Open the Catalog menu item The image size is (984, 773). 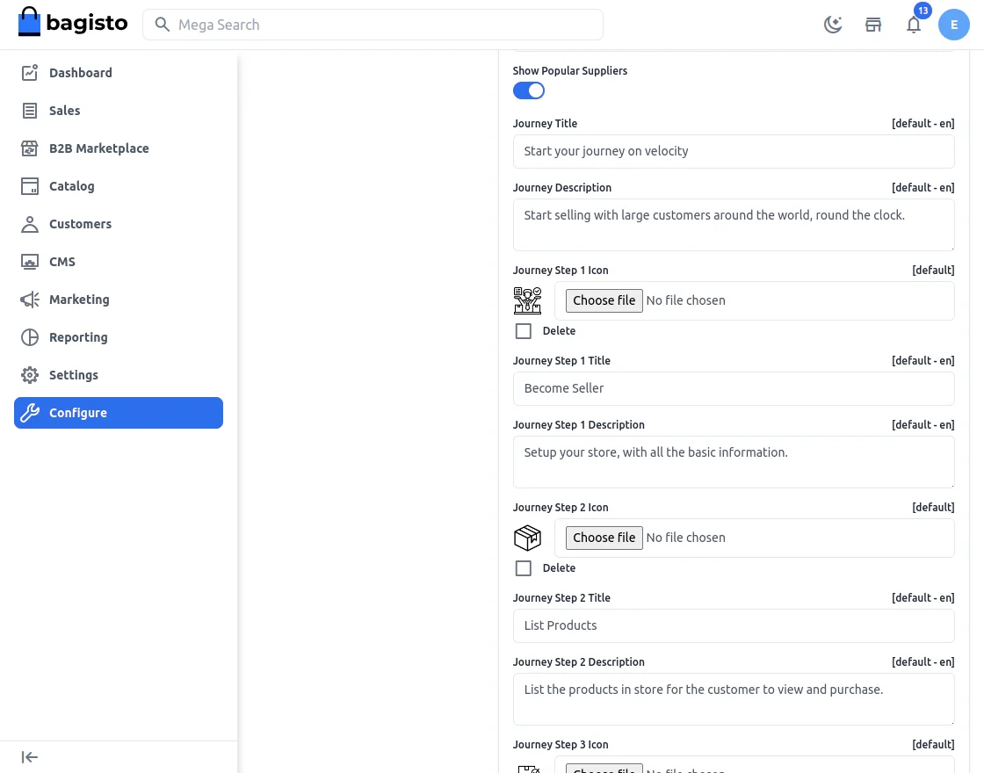pyautogui.click(x=71, y=186)
